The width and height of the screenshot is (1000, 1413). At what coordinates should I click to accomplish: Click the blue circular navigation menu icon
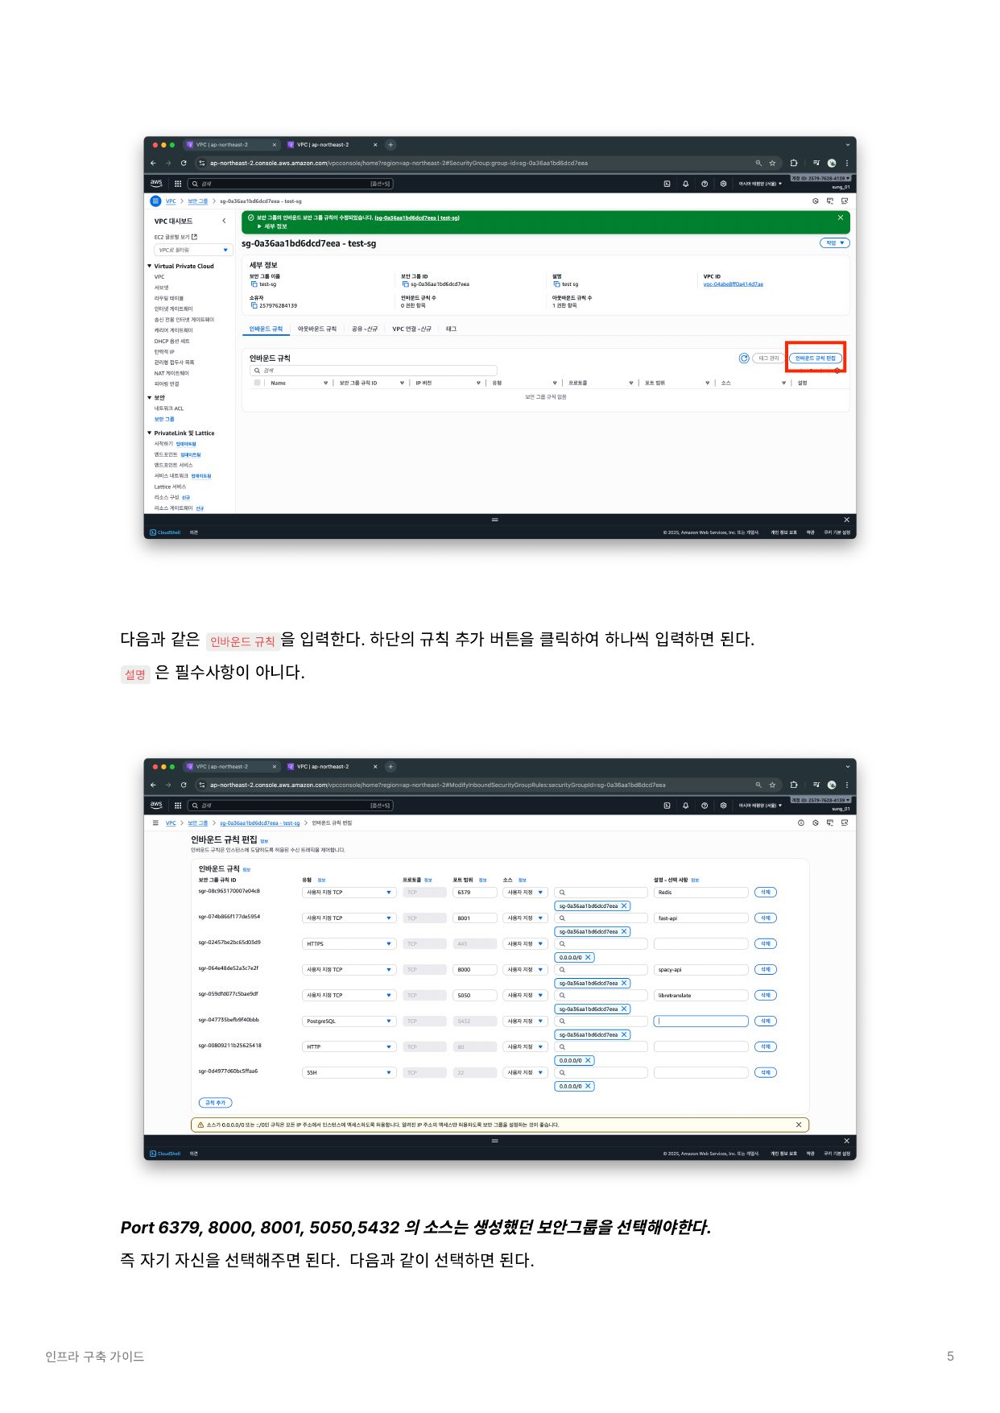155,201
